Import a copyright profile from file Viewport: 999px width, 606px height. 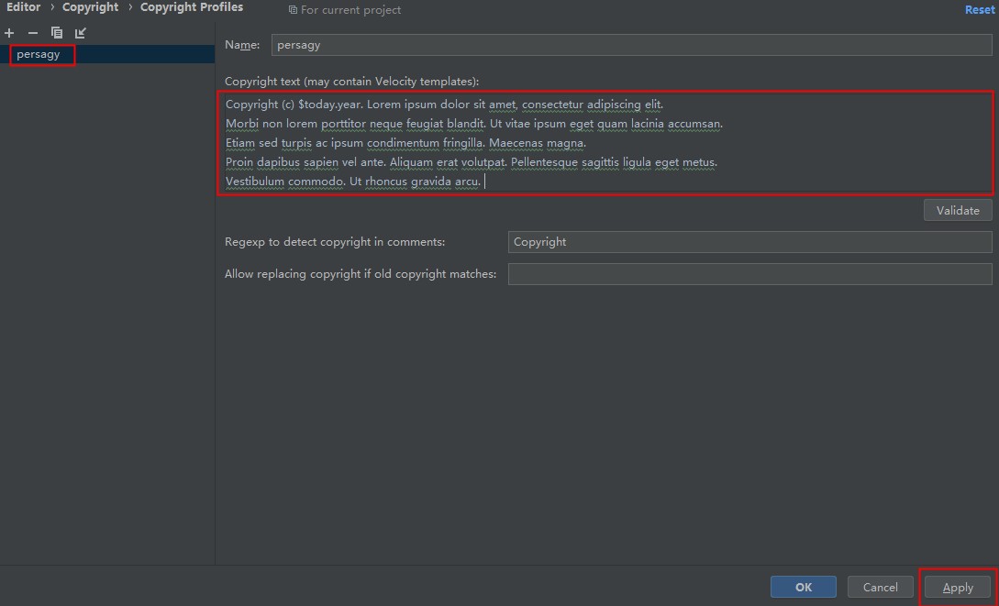(x=81, y=33)
